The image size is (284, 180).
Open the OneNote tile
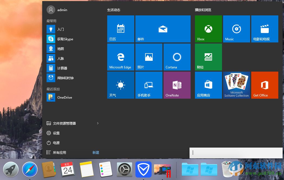(177, 85)
